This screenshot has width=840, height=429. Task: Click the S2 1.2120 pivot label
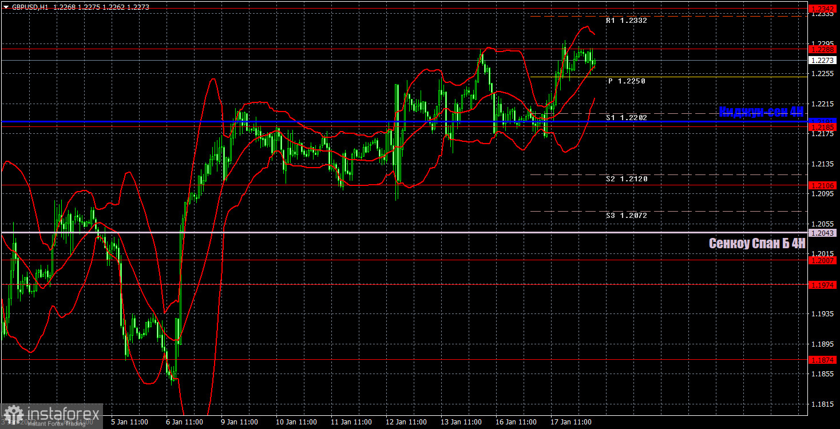[x=627, y=179]
